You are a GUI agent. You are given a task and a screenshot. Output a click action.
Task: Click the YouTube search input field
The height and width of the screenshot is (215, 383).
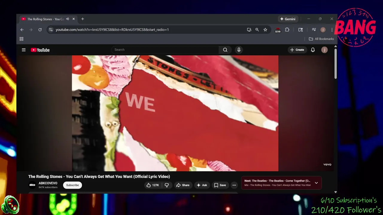[x=165, y=50]
